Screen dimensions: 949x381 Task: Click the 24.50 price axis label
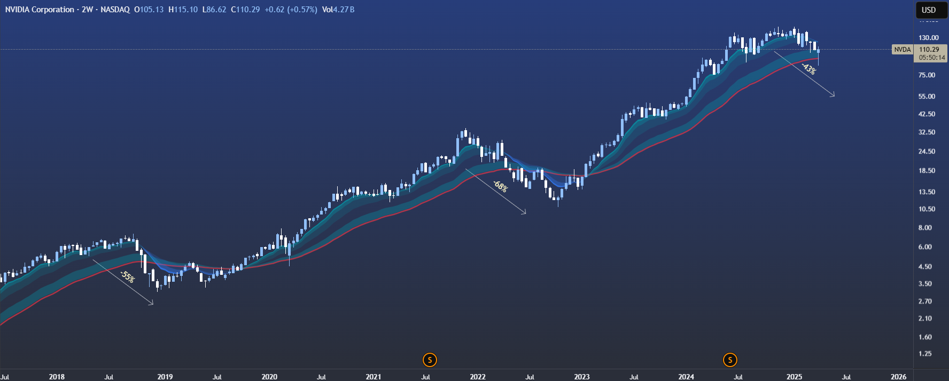point(927,152)
